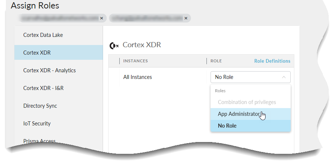Image resolution: width=335 pixels, height=166 pixels.
Task: Remove the first user email chip
Action: click(x=101, y=18)
